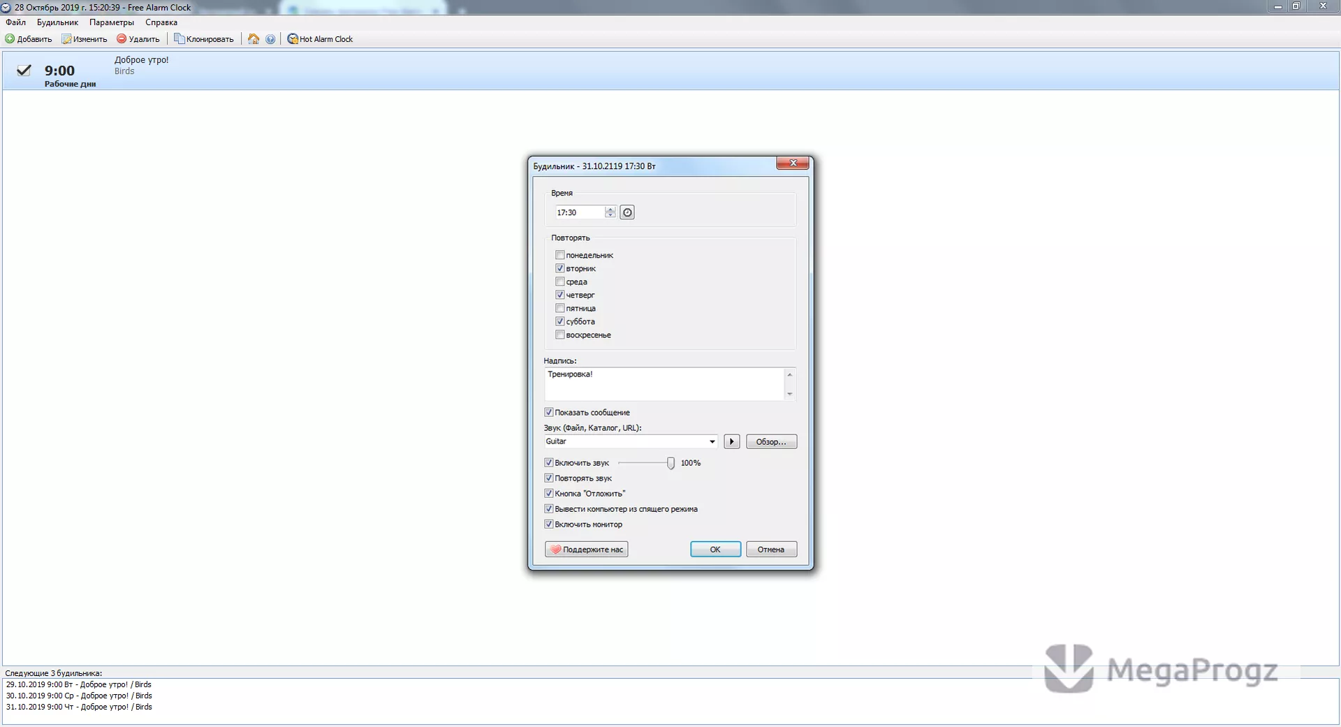Adjust the volume slider handle at 100%
1341x727 pixels.
tap(670, 463)
